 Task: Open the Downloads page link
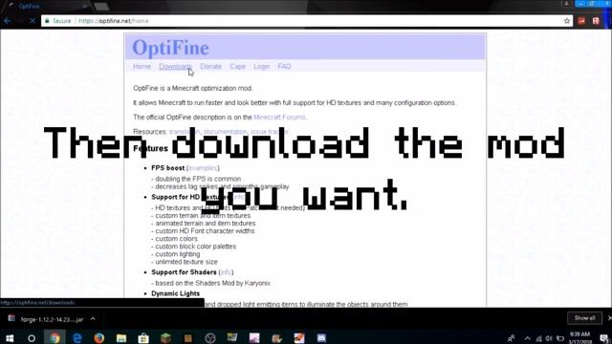pos(175,66)
